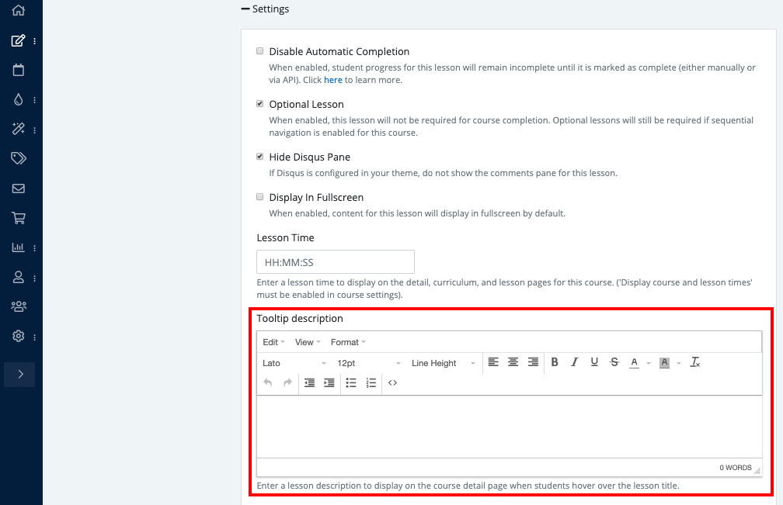Open the gear settings icon

point(19,336)
